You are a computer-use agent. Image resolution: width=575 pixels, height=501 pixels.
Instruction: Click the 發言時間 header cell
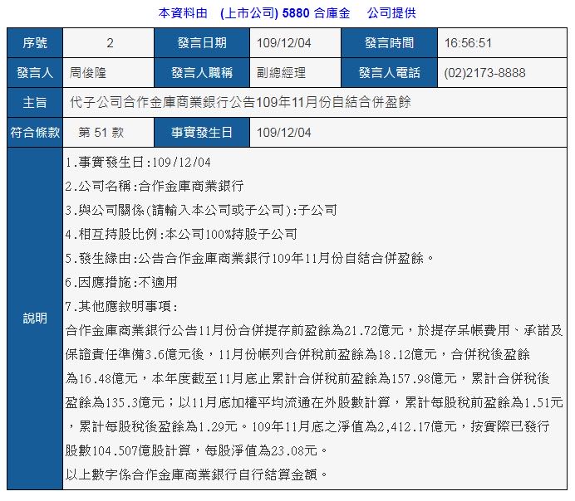389,43
